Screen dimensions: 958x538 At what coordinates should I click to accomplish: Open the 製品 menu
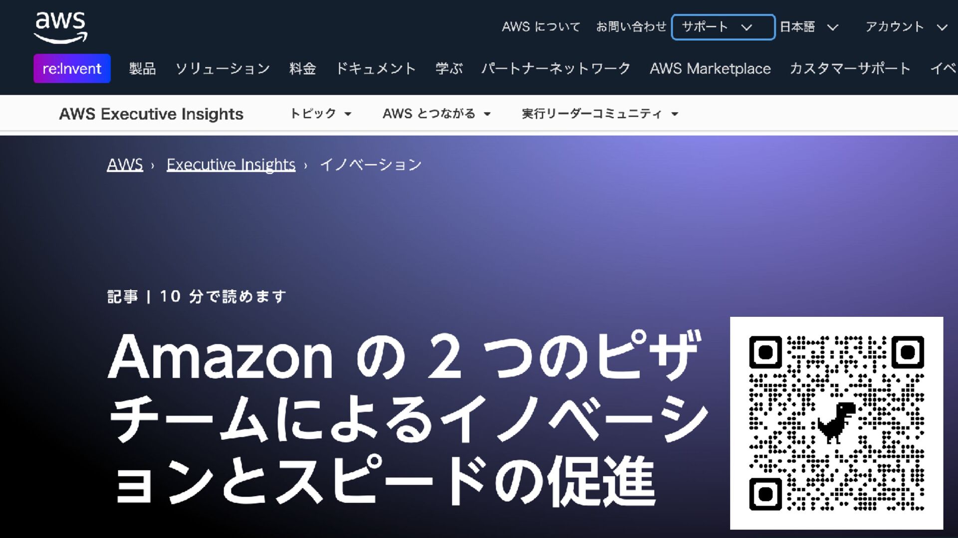(142, 68)
